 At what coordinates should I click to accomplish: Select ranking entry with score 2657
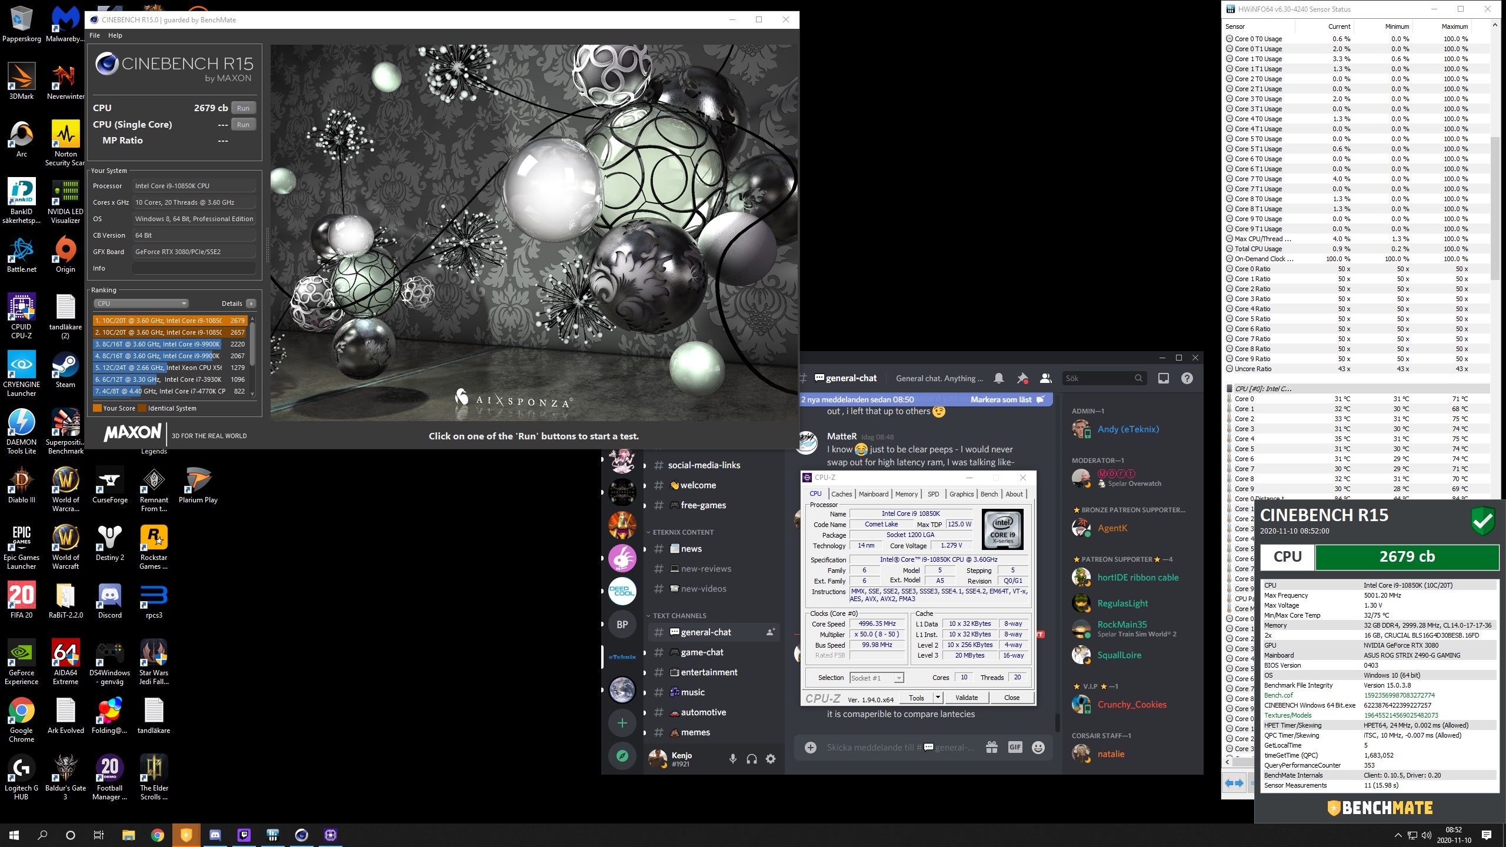170,332
